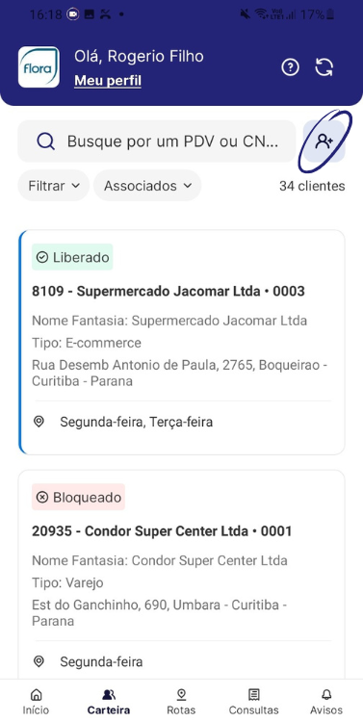Open the 8109 Supermercado Jacomar Ltda card
Viewport: 363px width, 722px height.
[x=181, y=342]
